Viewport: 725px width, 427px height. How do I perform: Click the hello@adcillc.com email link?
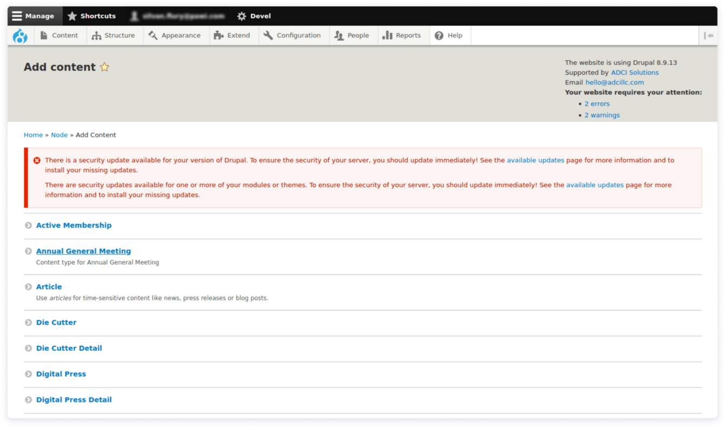click(615, 82)
